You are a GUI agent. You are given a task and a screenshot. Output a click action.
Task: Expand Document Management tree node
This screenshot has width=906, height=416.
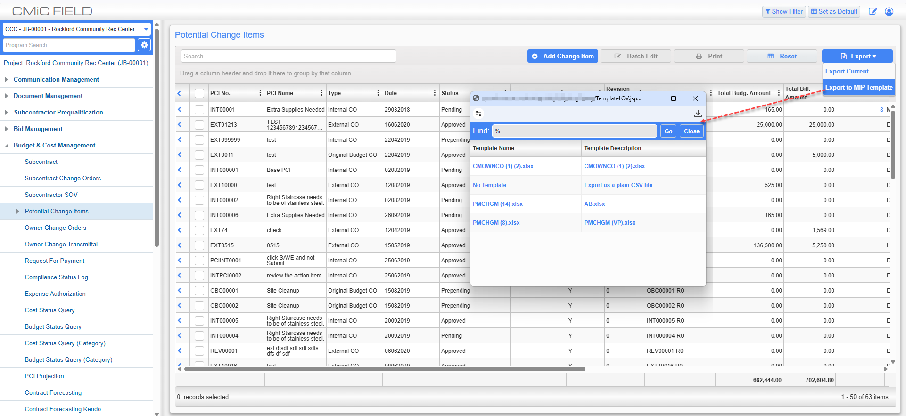coord(7,96)
